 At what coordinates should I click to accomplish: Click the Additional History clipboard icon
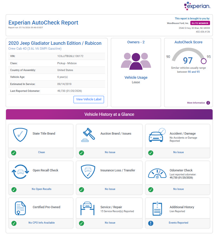(157, 208)
